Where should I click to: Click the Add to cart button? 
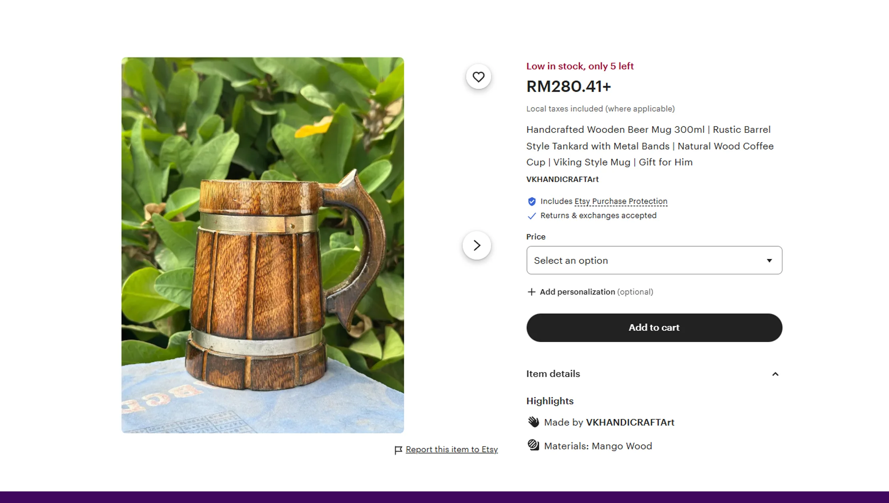[654, 328]
